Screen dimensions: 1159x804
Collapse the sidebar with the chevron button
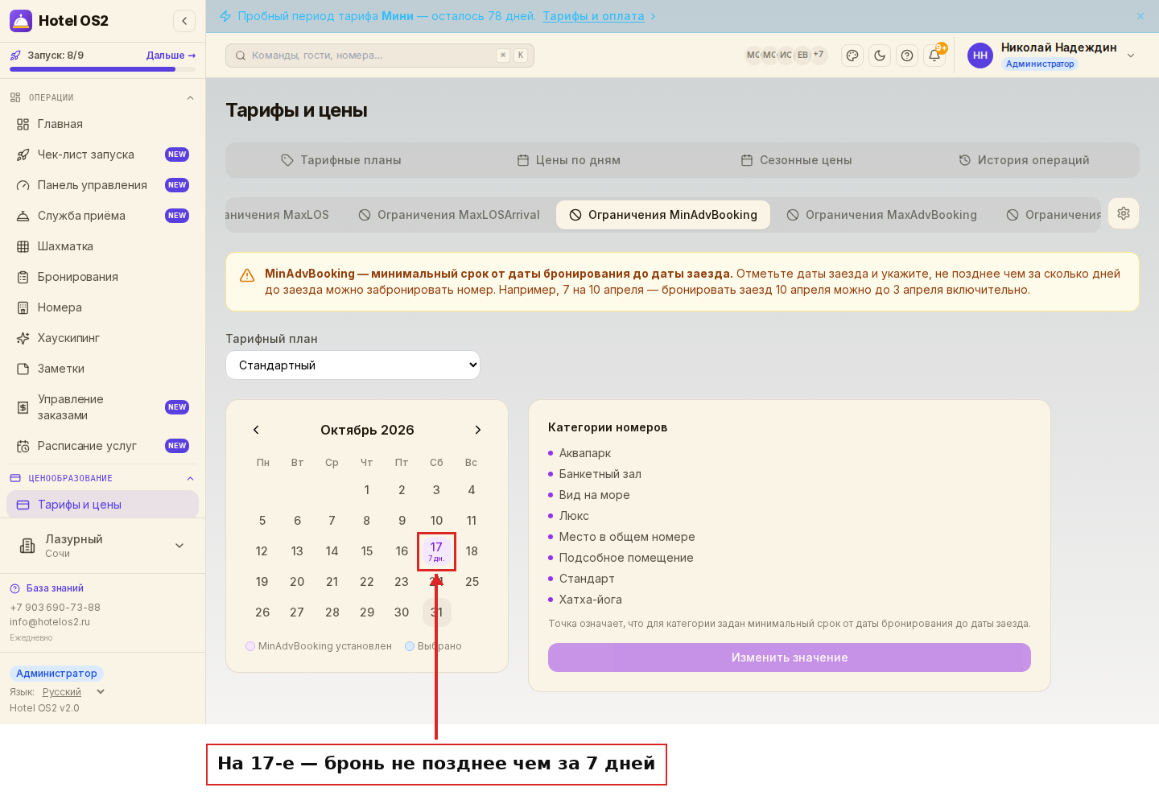click(184, 21)
